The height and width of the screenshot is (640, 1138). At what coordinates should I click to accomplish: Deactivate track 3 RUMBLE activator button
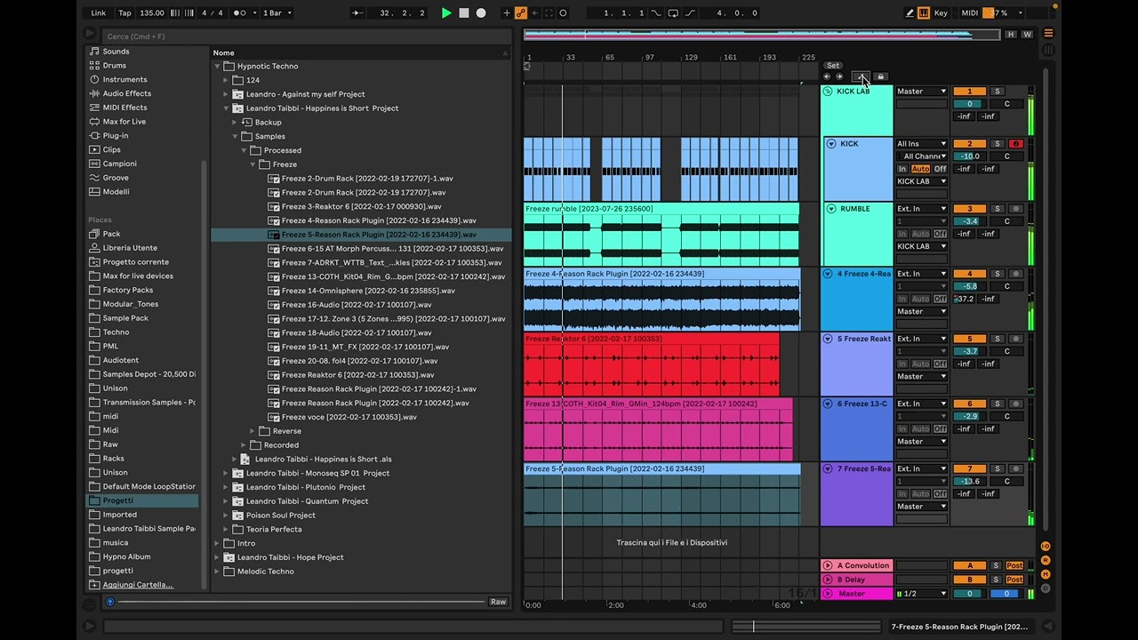969,209
